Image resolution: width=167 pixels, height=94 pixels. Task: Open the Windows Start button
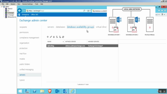20,91
